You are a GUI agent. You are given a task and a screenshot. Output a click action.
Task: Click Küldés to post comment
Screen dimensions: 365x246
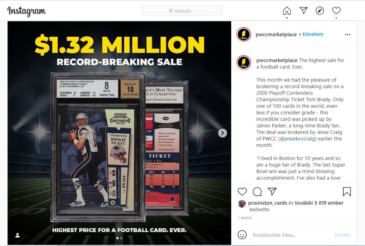(x=343, y=235)
